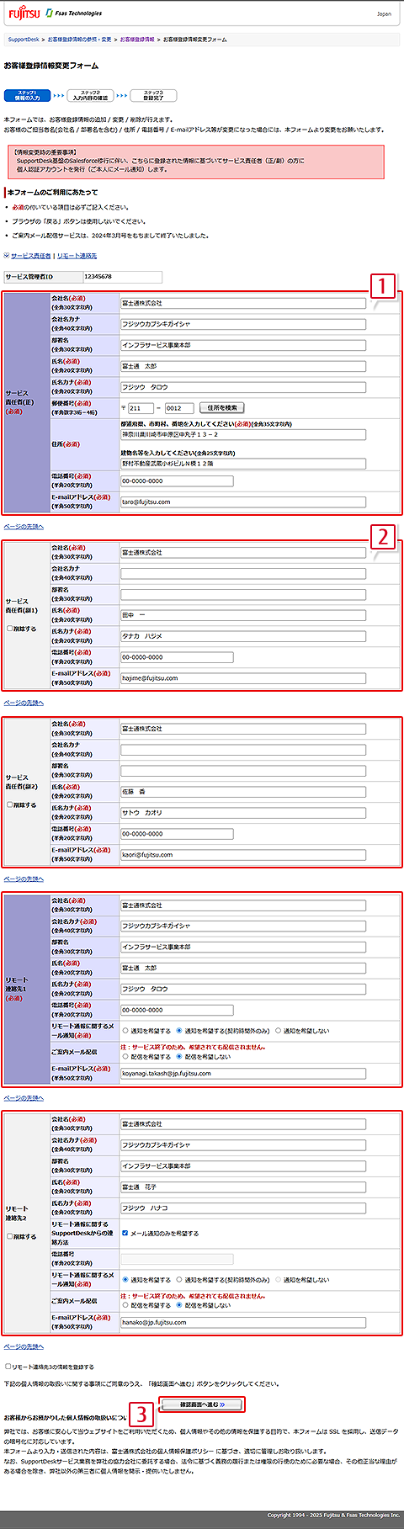Click empty 部署名 field in サービス責任者(副1)

pos(243,594)
